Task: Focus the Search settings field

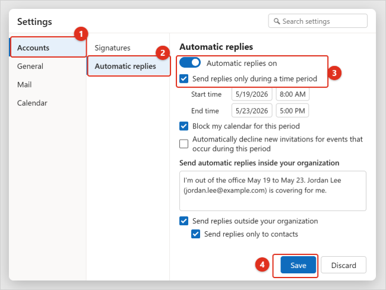Action: [x=318, y=21]
